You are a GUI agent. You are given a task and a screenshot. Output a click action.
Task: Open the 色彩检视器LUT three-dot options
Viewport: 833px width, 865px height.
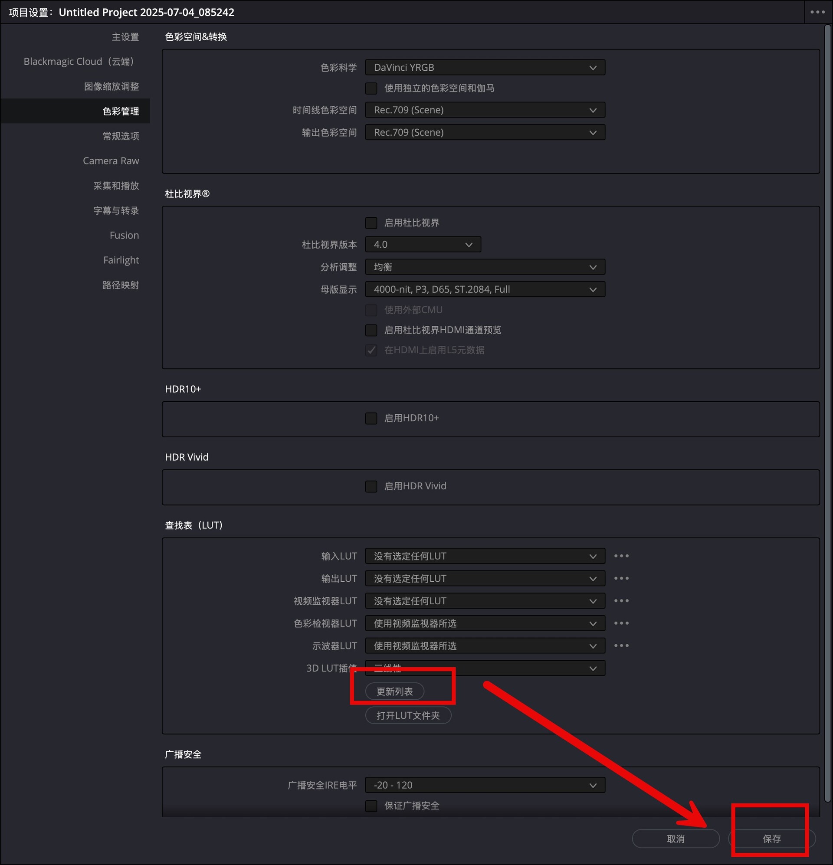tap(621, 624)
